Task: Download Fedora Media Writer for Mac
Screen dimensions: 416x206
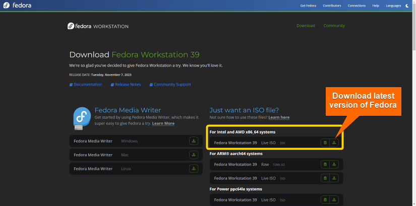Action: (194, 155)
